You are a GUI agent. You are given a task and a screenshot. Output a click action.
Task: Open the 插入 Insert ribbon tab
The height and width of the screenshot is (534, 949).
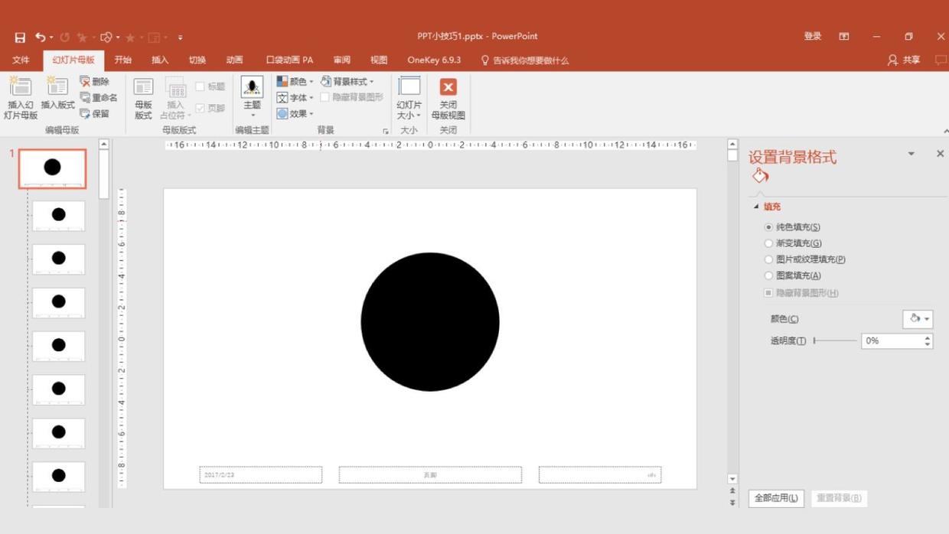160,60
